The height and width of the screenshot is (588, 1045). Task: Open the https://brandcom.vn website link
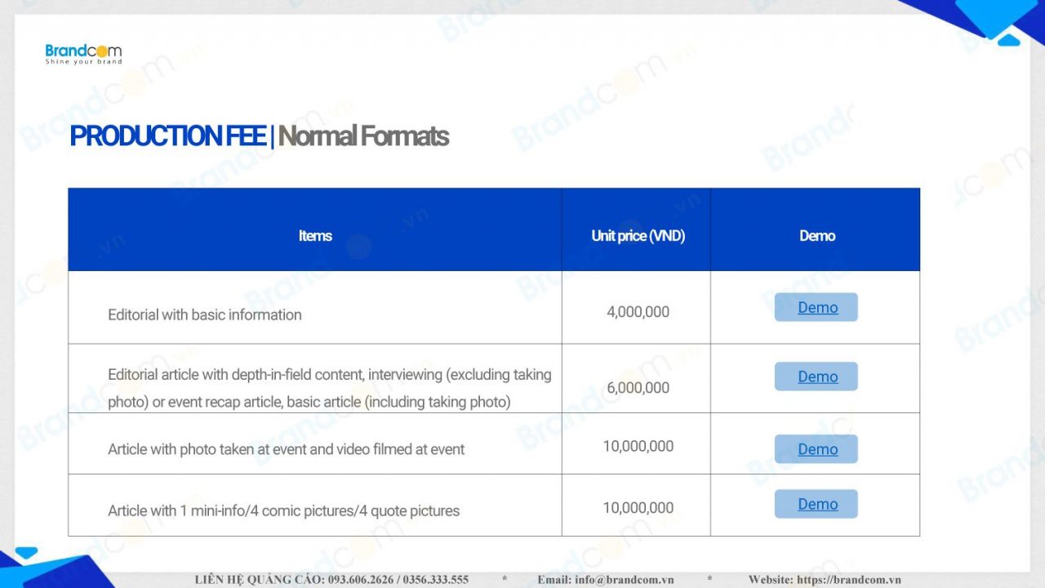[848, 580]
